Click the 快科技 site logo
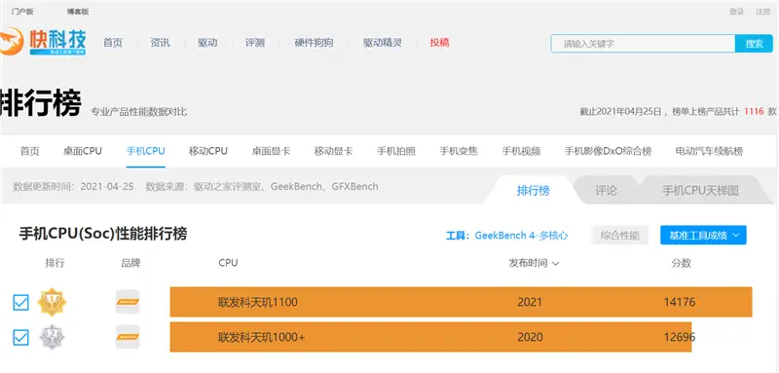This screenshot has height=373, width=779. (x=43, y=42)
